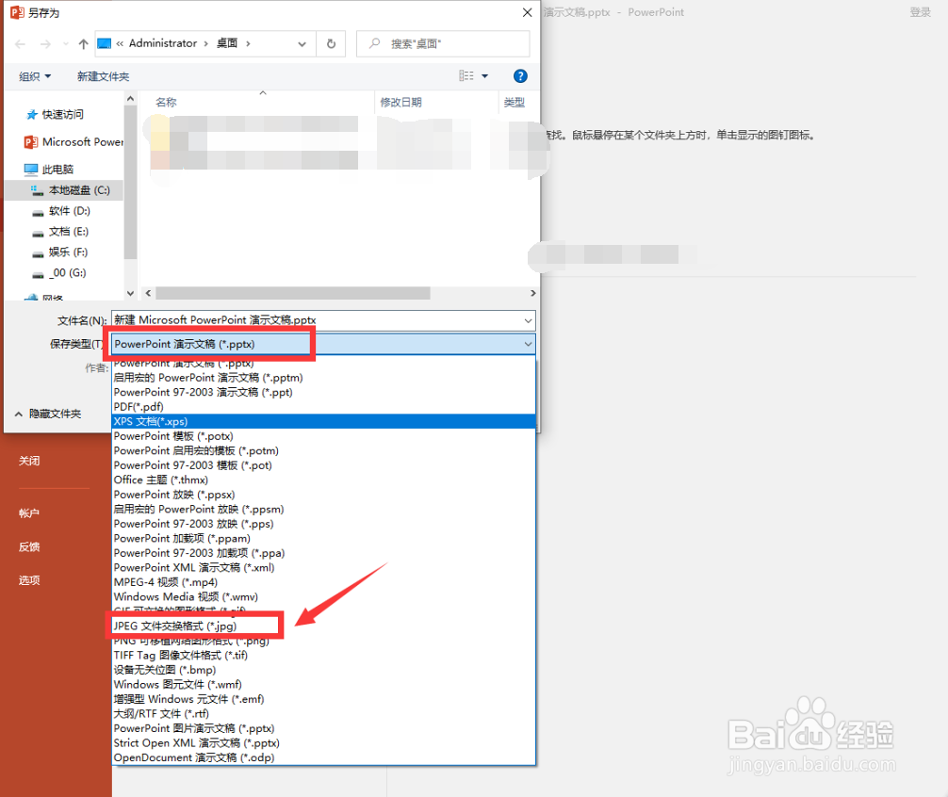This screenshot has width=948, height=797.
Task: Choose TIFF Tag 图像文件格式 (*.tif)
Action: pos(323,655)
